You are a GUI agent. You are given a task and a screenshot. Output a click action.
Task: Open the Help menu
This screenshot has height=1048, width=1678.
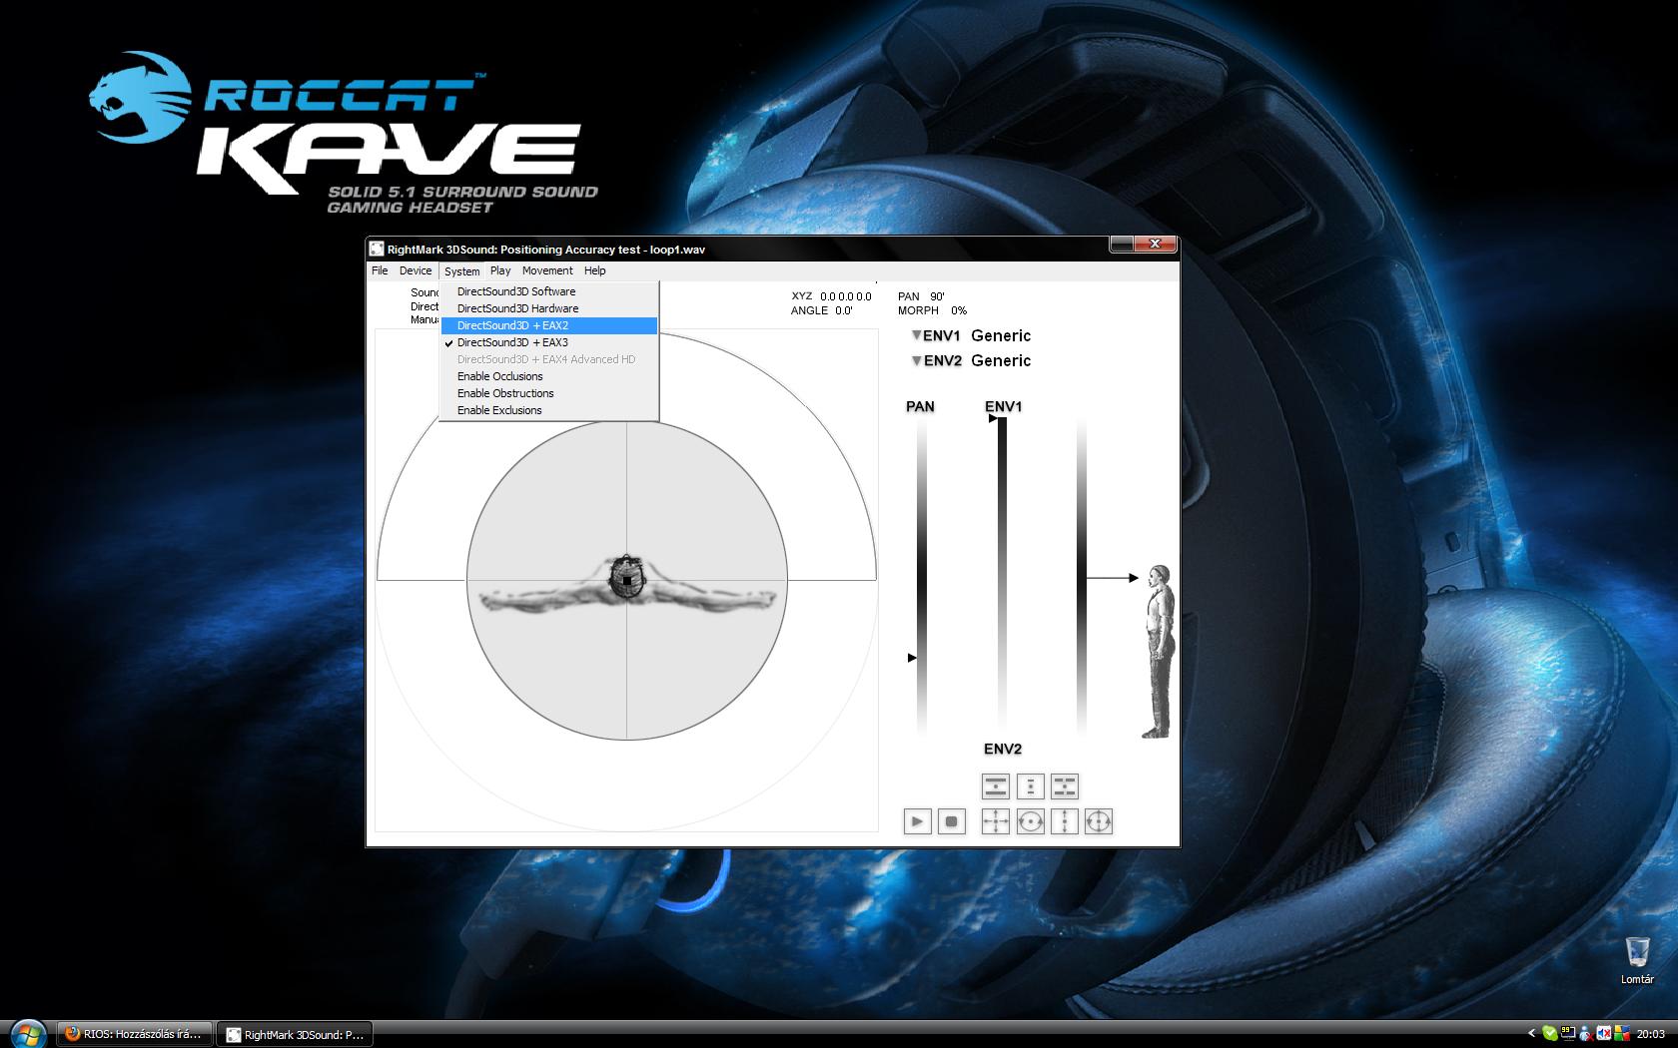point(595,270)
